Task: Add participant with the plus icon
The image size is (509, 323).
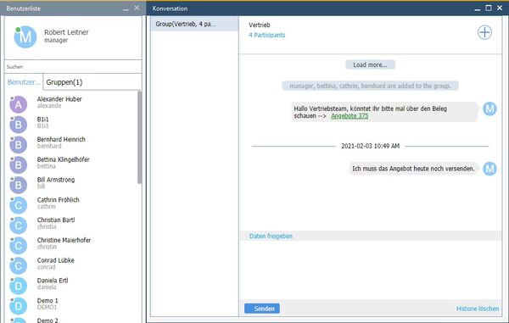Action: point(484,32)
